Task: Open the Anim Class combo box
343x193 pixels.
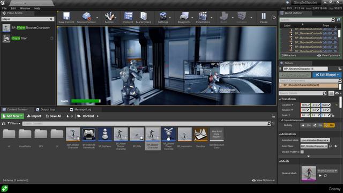Action: pyautogui.click(x=314, y=146)
